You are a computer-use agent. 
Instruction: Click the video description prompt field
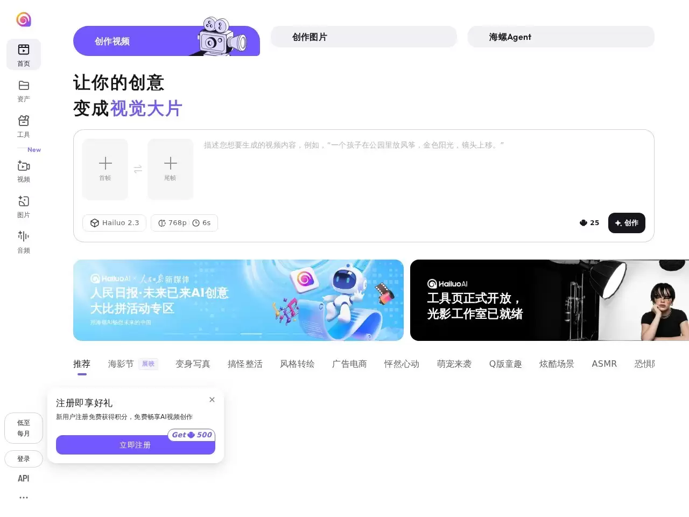click(x=424, y=169)
